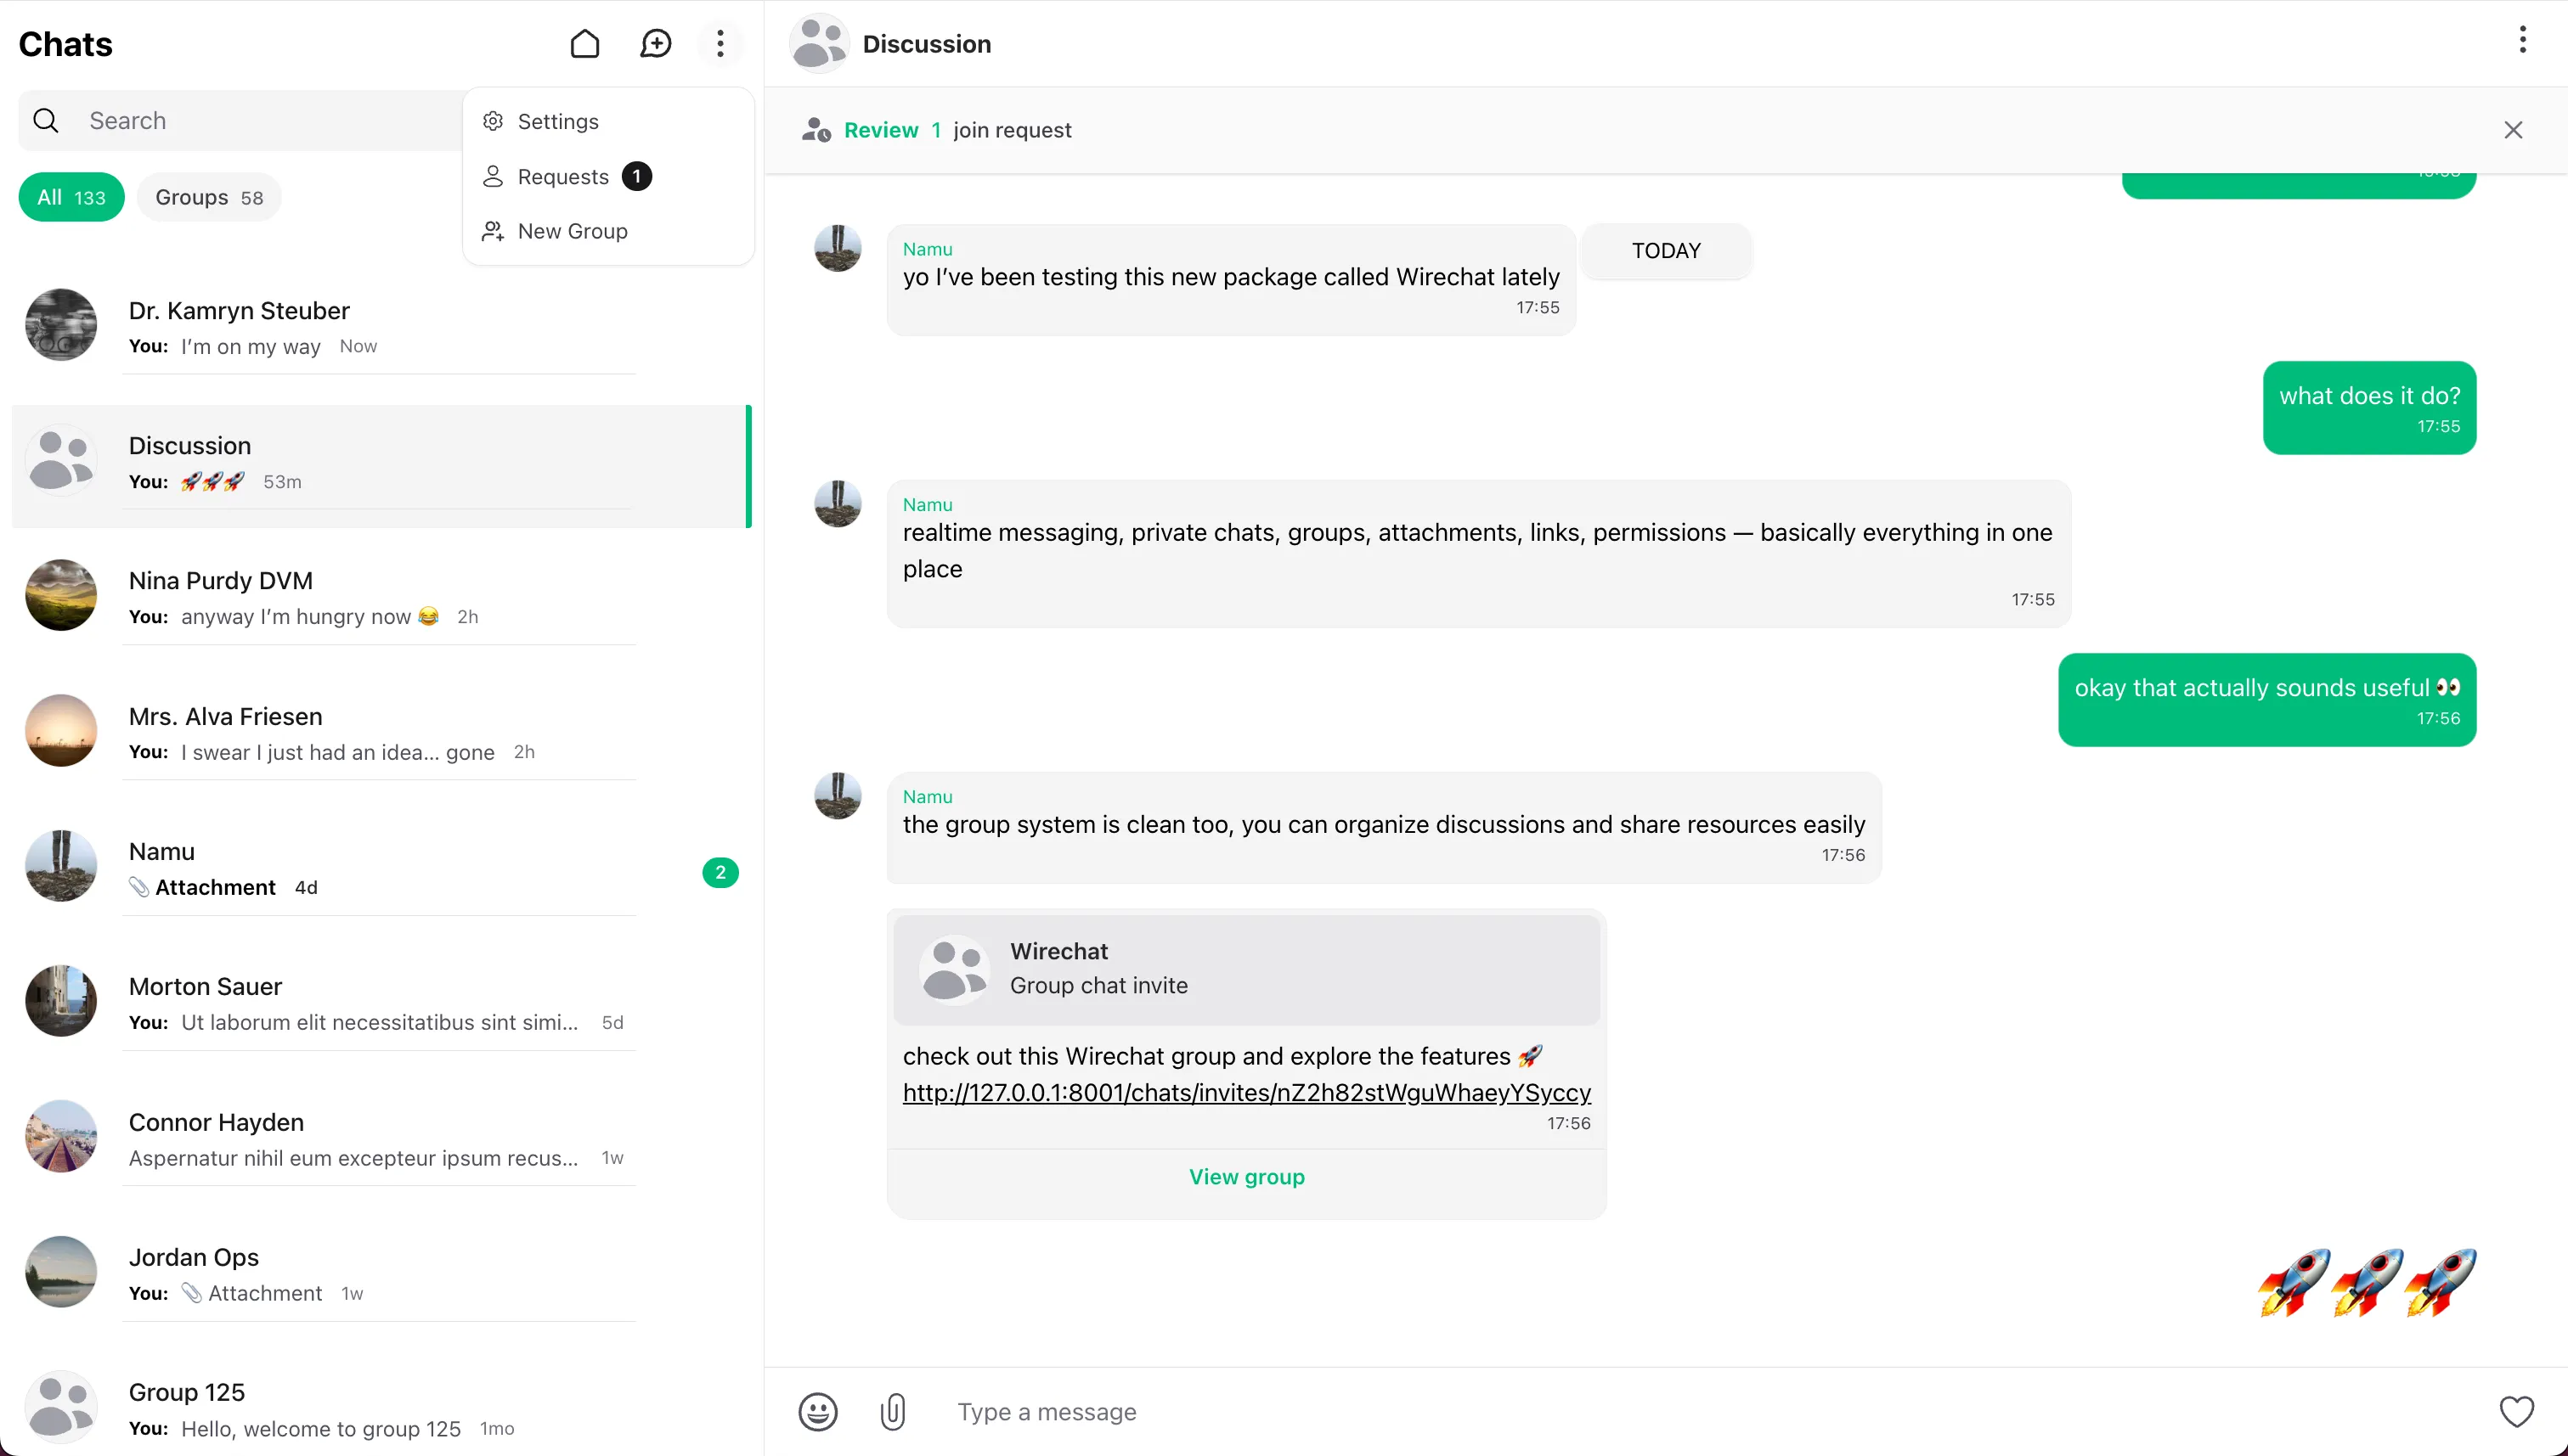Click Jordan Ops's avatar
This screenshot has height=1456, width=2568.
[61, 1272]
